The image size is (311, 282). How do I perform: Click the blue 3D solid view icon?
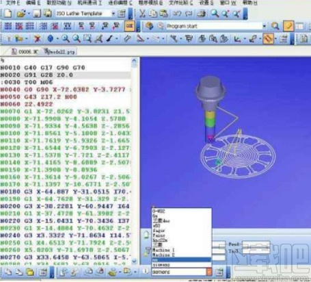pos(51,39)
